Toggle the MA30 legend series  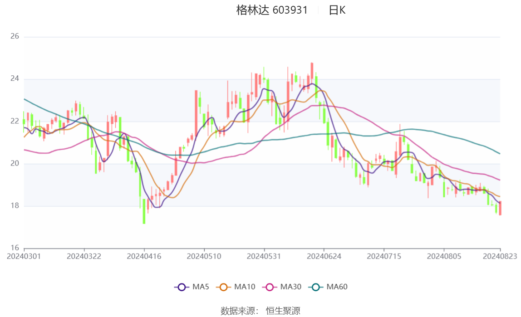[x=282, y=287]
